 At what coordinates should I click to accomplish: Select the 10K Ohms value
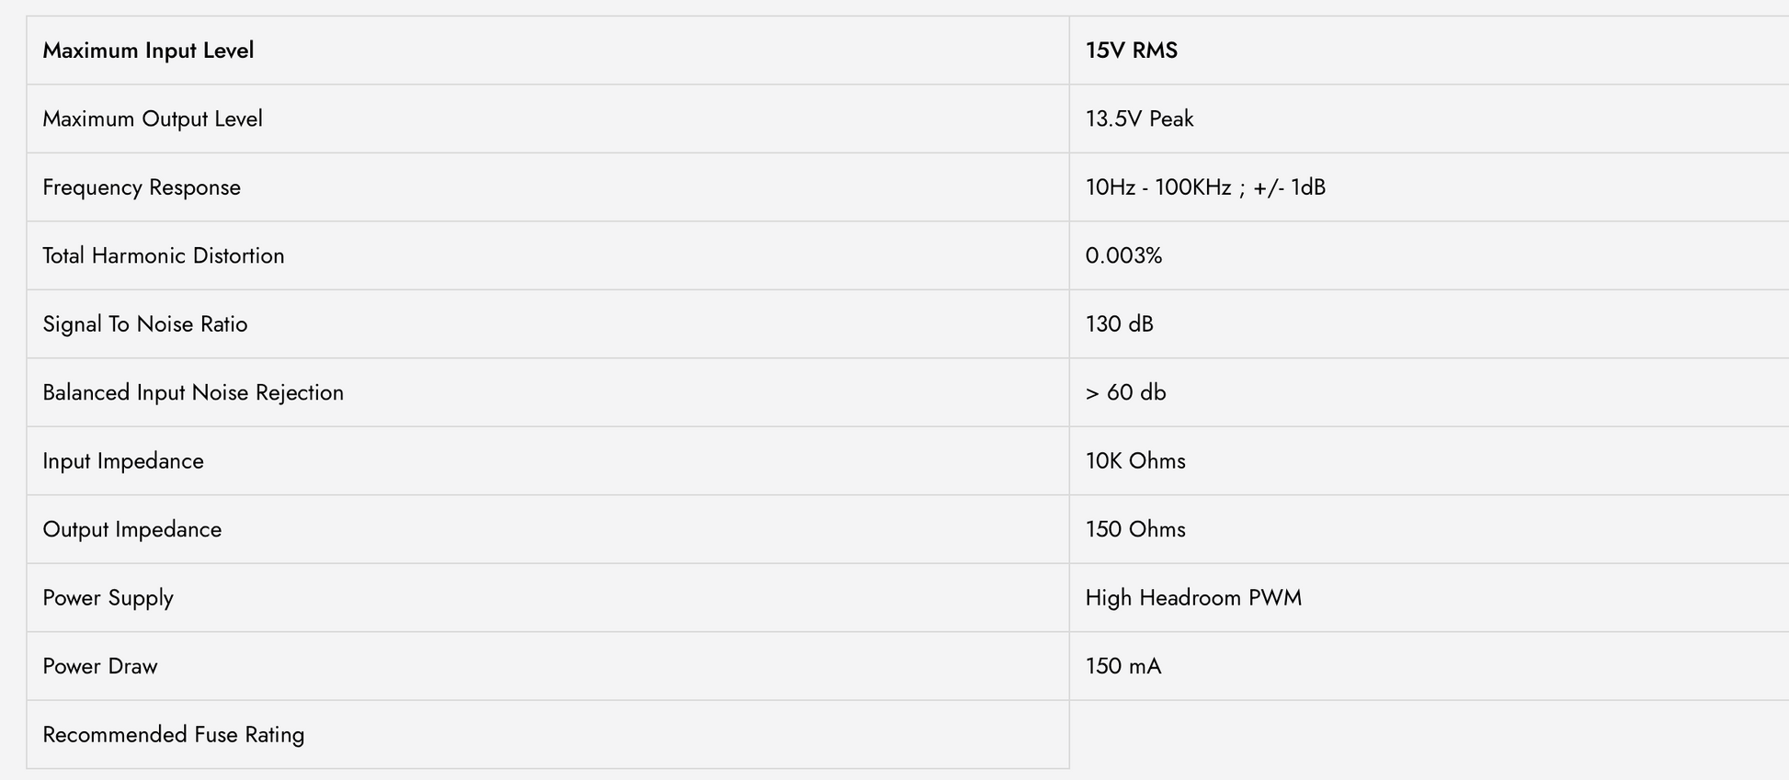(x=1135, y=461)
